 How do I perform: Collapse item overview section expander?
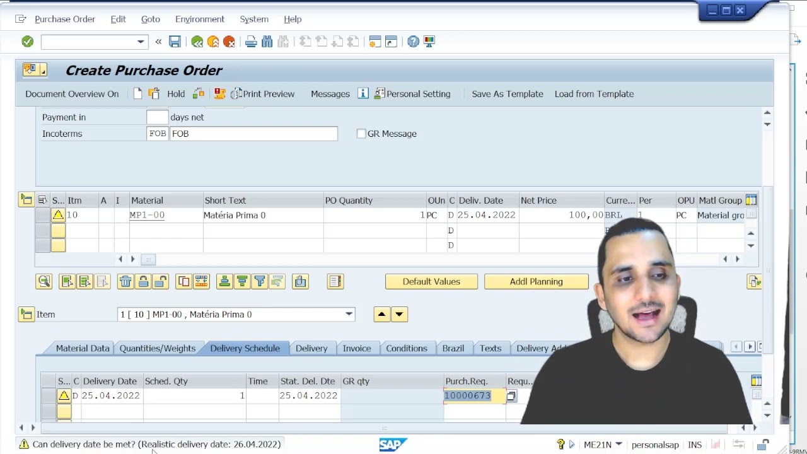(26, 201)
